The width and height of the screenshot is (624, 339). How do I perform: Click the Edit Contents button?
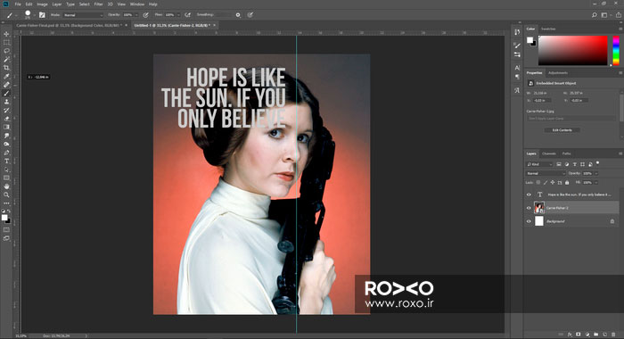[562, 130]
